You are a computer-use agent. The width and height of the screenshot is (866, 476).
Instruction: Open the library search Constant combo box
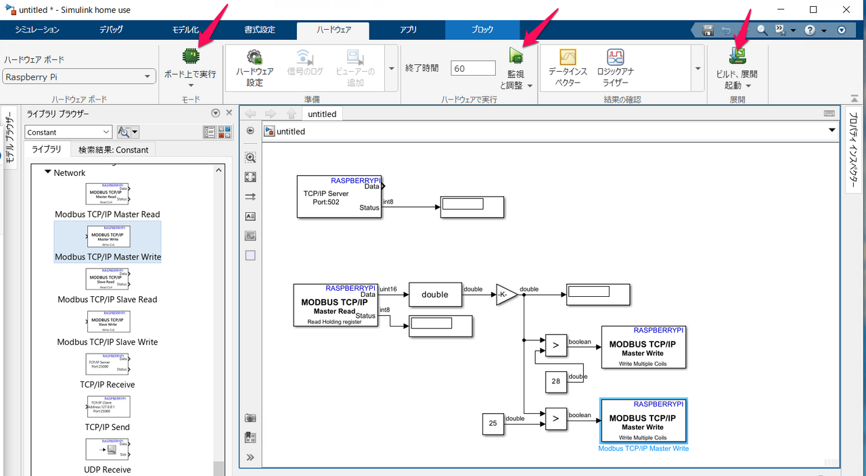click(68, 133)
